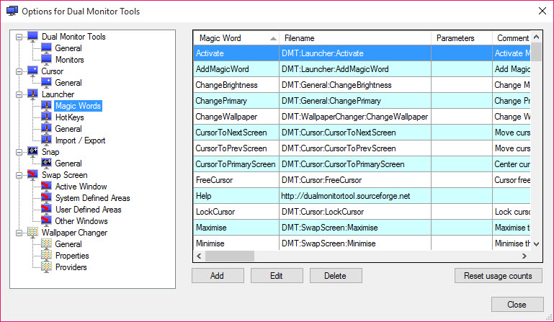Image resolution: width=554 pixels, height=322 pixels.
Task: Click the System Defined Areas node icon
Action: (x=46, y=198)
